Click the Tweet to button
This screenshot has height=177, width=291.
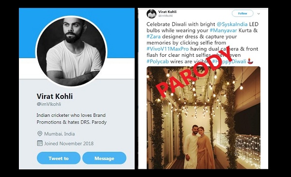(x=59, y=158)
